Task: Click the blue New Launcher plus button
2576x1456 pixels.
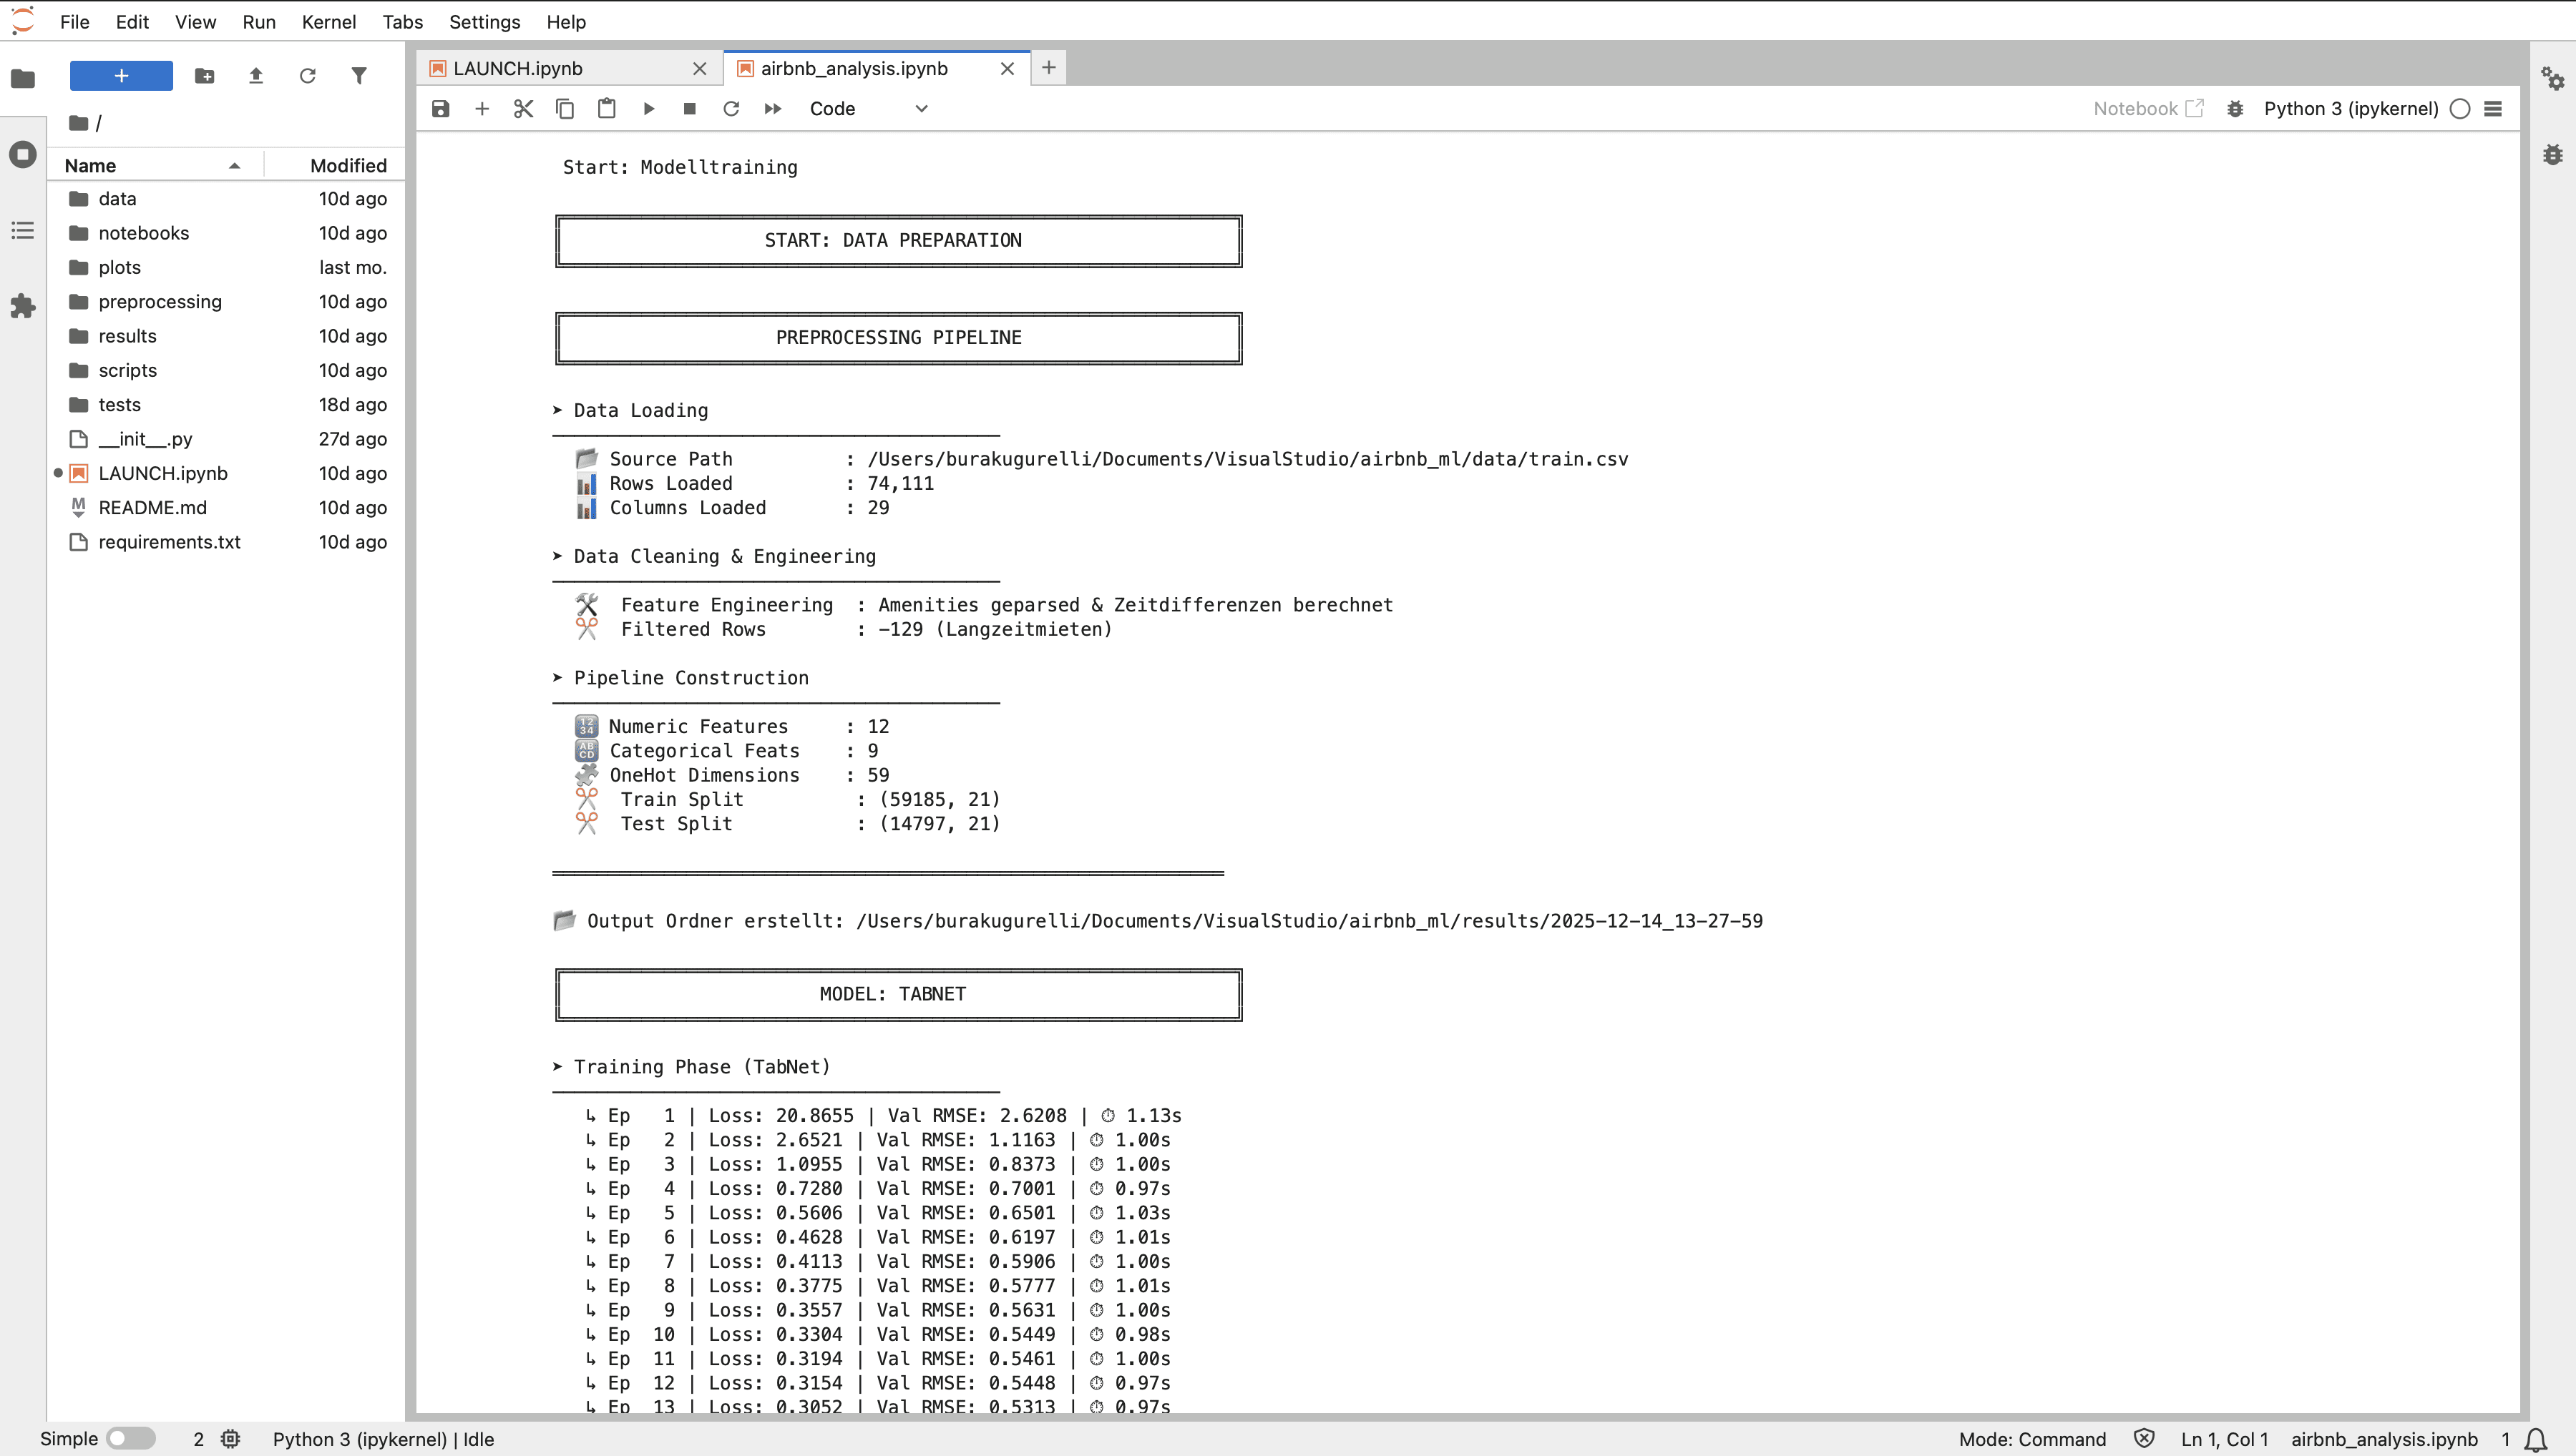Action: tap(121, 76)
